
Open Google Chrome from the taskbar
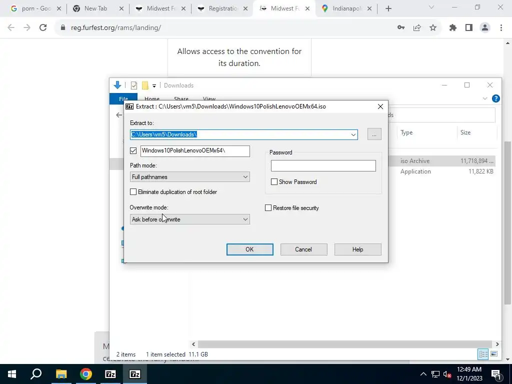86,374
